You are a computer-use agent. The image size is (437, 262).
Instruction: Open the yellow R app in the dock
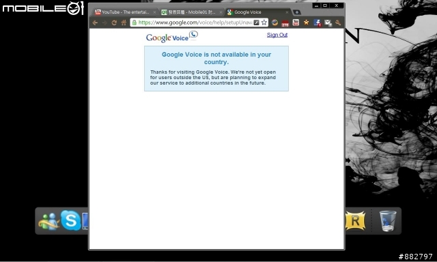pyautogui.click(x=355, y=221)
